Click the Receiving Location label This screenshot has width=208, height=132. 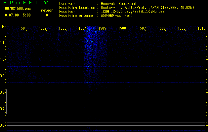click(77, 8)
